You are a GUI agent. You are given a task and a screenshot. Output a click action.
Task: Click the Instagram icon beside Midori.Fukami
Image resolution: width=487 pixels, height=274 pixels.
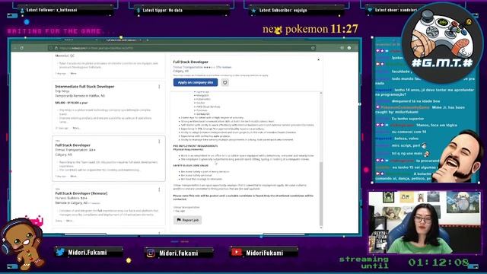coord(151,253)
